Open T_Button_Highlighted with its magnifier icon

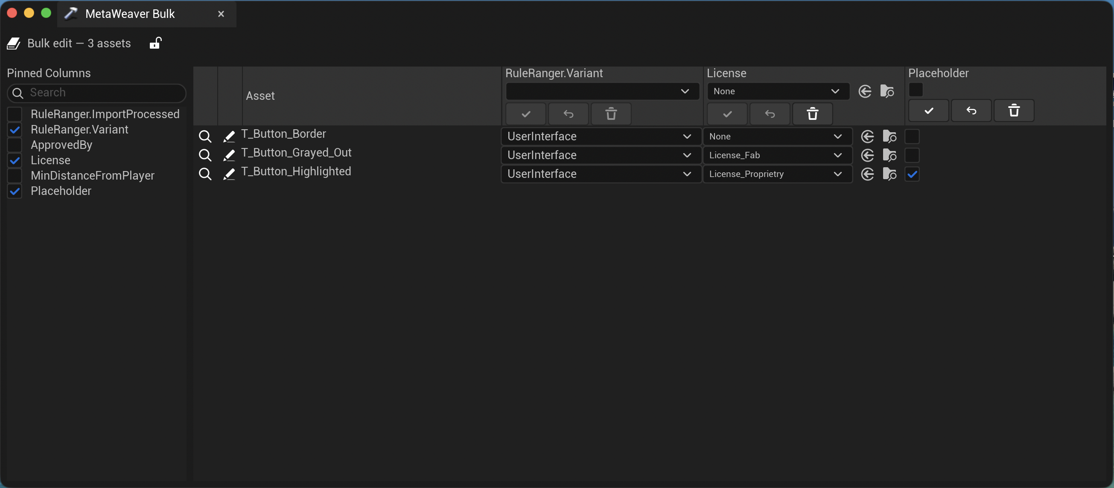coord(205,174)
